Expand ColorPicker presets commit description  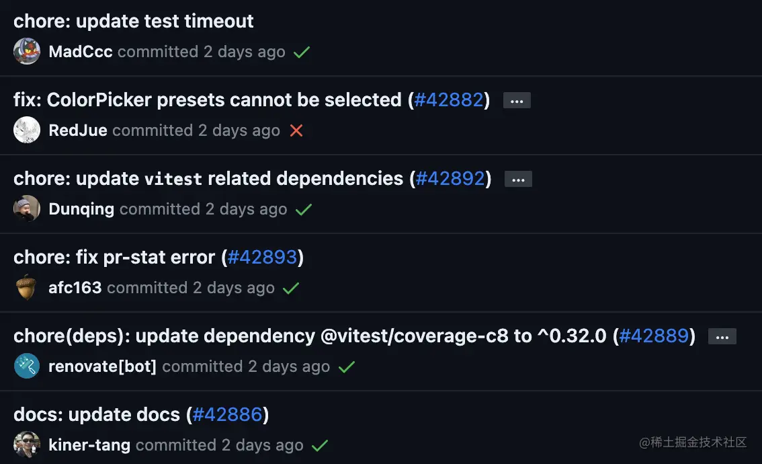tap(517, 101)
